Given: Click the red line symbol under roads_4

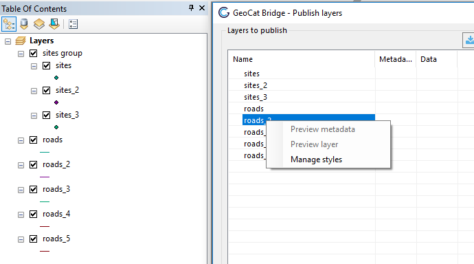Looking at the screenshot, I should (45, 226).
